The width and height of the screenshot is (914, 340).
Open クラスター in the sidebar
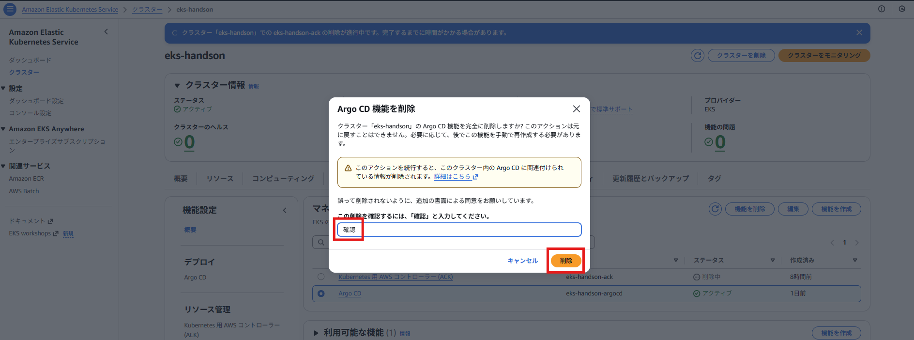[x=24, y=72]
